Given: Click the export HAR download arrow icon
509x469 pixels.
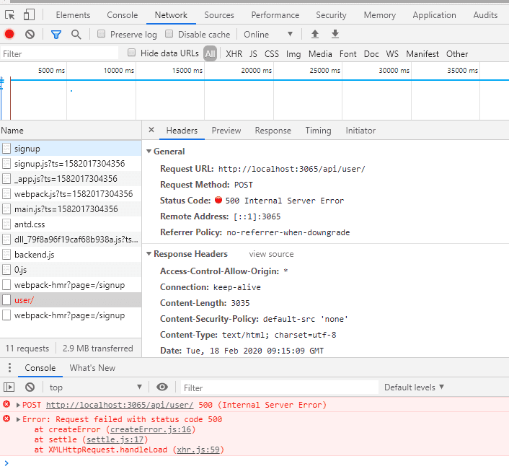Looking at the screenshot, I should [335, 34].
